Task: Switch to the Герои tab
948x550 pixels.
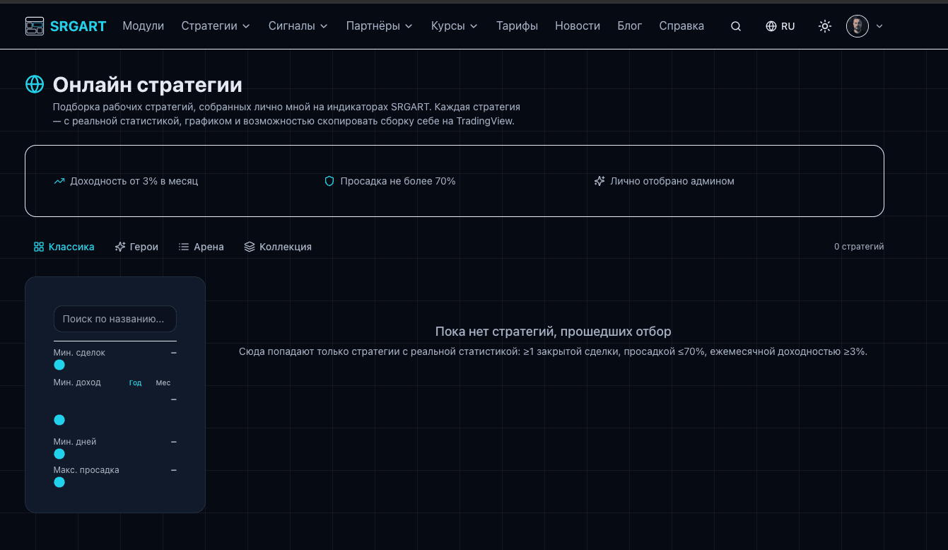Action: pos(136,246)
